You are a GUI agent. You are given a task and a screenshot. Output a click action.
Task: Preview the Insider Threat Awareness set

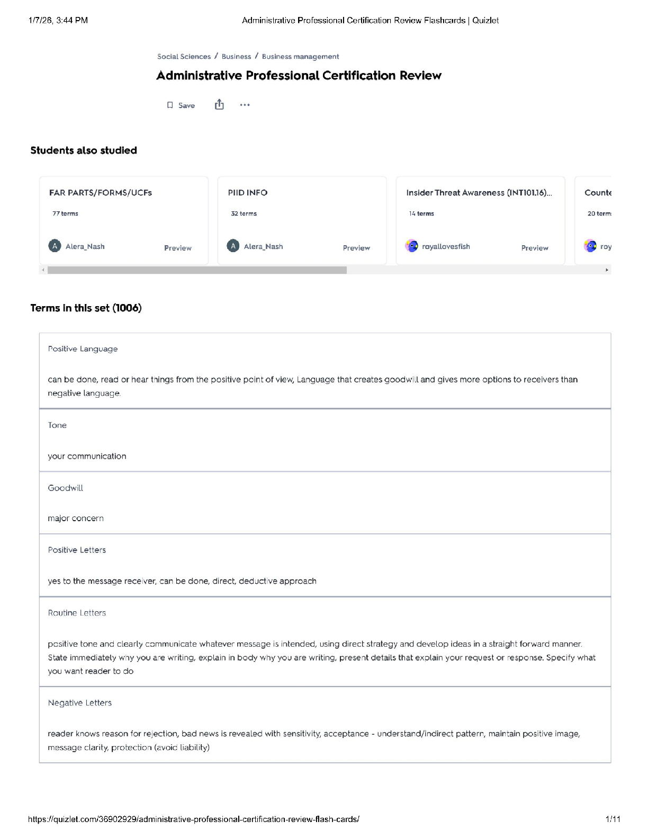535,248
